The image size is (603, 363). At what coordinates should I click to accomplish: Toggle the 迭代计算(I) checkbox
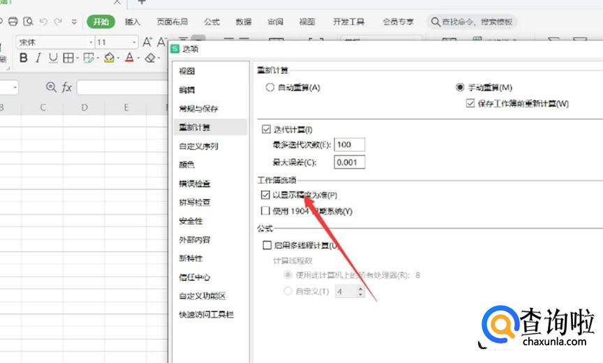(x=266, y=130)
